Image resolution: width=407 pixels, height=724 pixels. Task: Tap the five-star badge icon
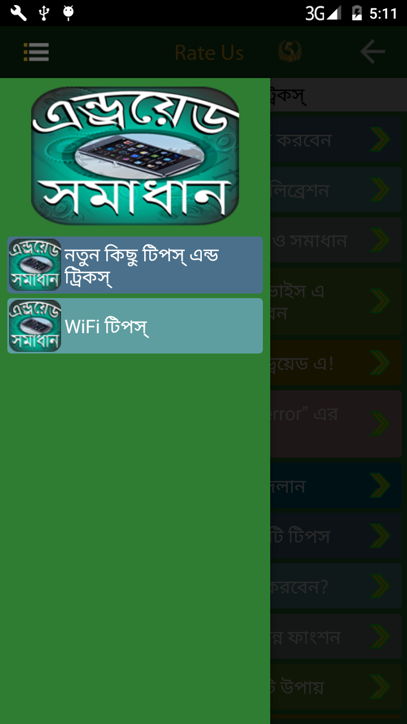(x=290, y=52)
